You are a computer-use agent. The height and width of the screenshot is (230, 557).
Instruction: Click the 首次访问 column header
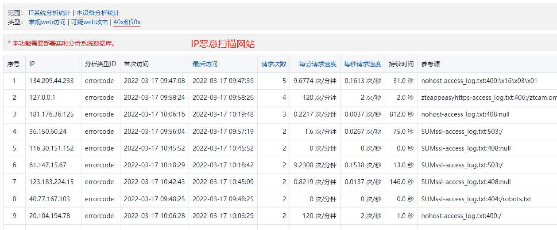pyautogui.click(x=136, y=64)
